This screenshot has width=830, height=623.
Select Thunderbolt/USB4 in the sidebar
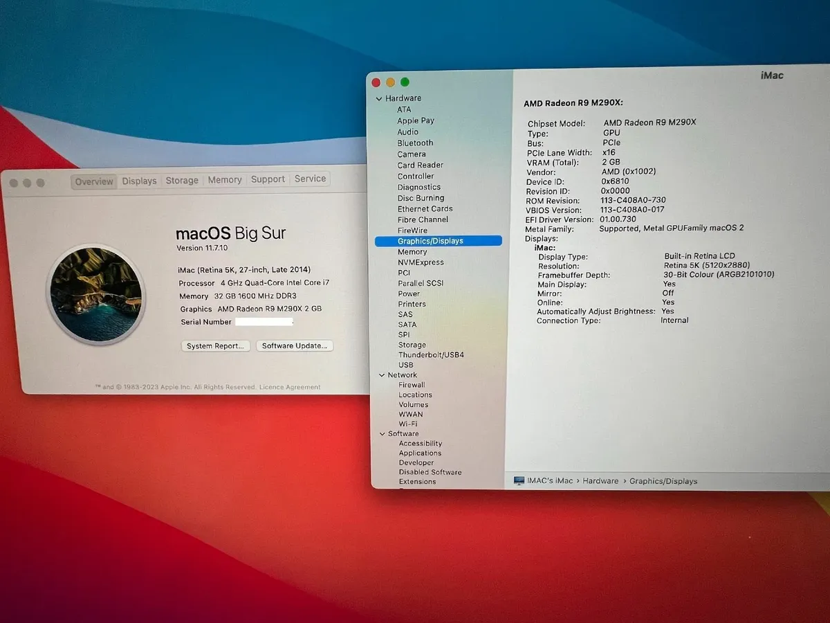pos(431,355)
